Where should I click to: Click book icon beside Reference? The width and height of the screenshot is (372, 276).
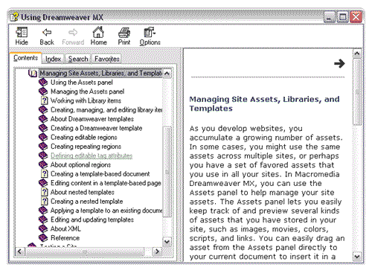(43, 238)
